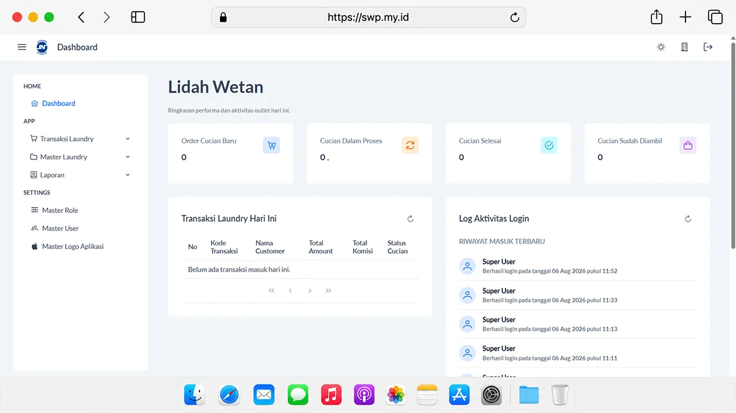Go to next page of transactions table
736x413 pixels.
coord(310,290)
